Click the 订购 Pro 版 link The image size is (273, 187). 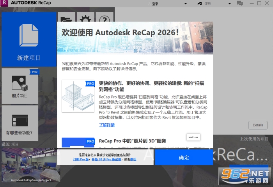click(x=81, y=159)
